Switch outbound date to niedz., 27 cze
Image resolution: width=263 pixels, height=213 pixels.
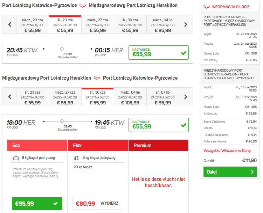[98, 24]
